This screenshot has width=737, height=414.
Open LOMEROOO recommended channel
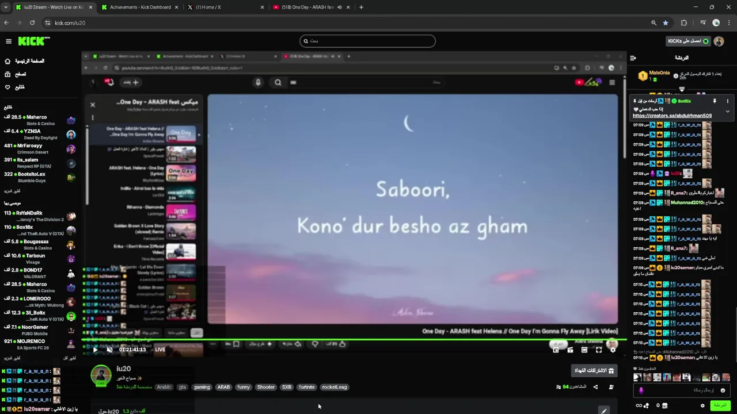pos(39,301)
